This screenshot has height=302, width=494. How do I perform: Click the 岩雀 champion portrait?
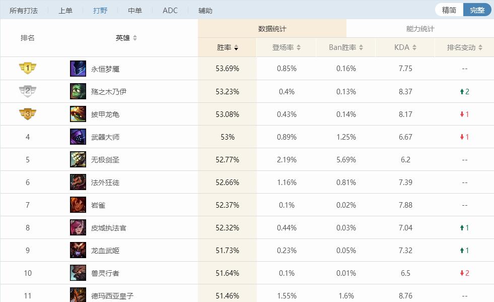click(78, 205)
